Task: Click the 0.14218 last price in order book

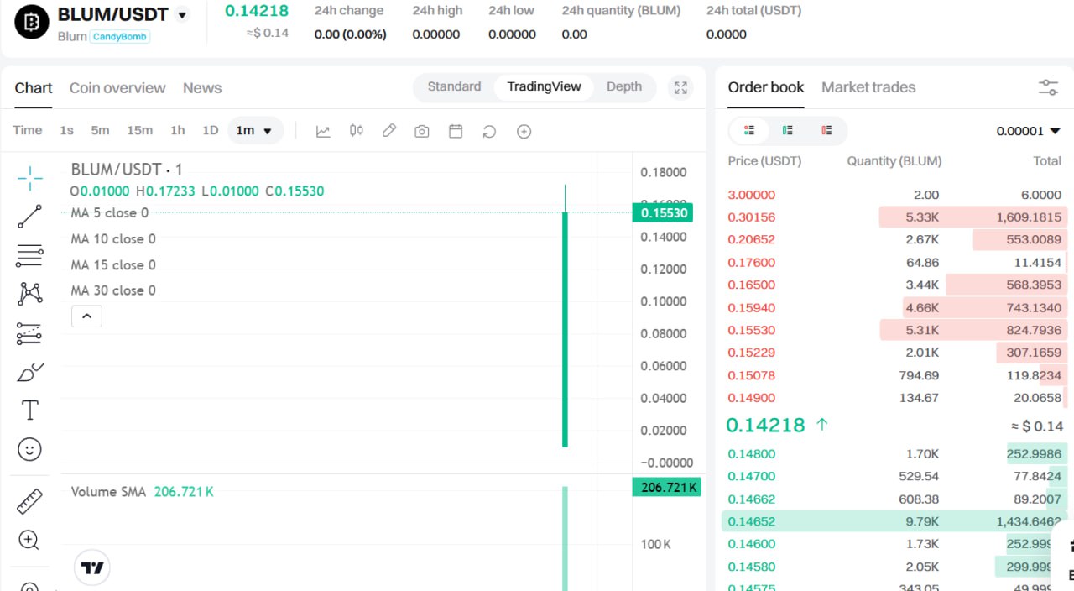Action: click(x=765, y=426)
